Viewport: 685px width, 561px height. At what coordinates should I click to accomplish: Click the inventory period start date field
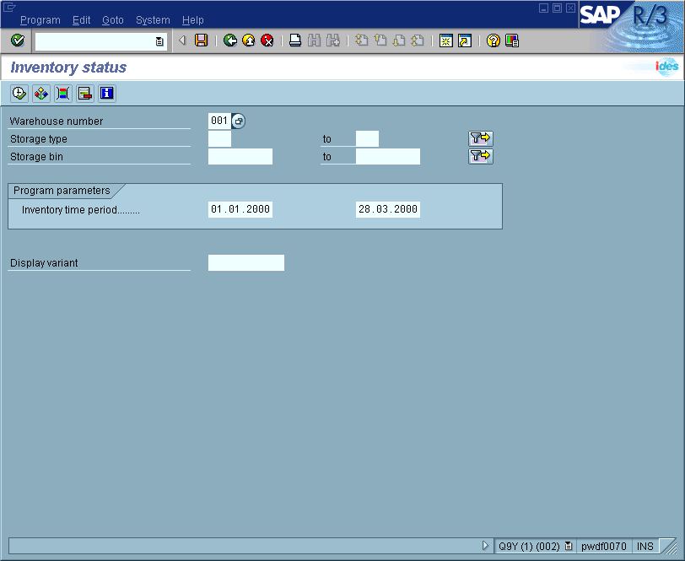click(x=240, y=210)
